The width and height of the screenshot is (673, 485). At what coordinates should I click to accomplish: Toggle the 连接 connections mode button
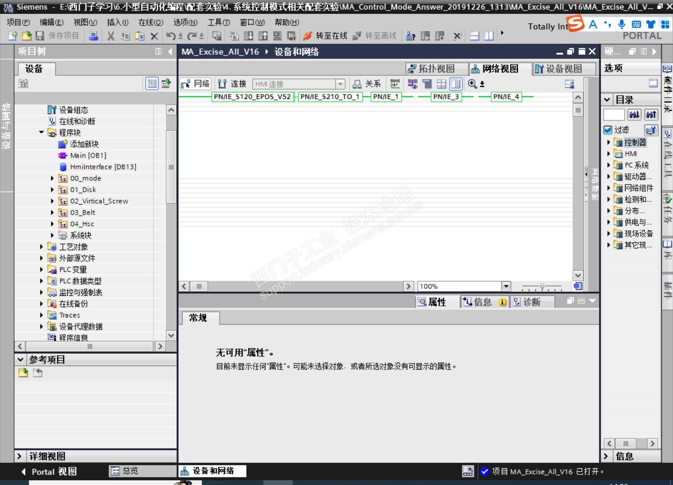232,84
